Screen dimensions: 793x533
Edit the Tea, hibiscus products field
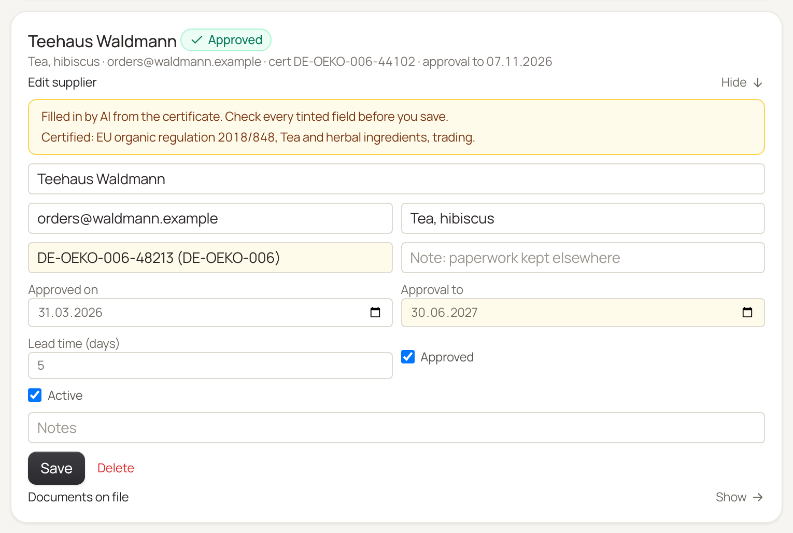[583, 218]
